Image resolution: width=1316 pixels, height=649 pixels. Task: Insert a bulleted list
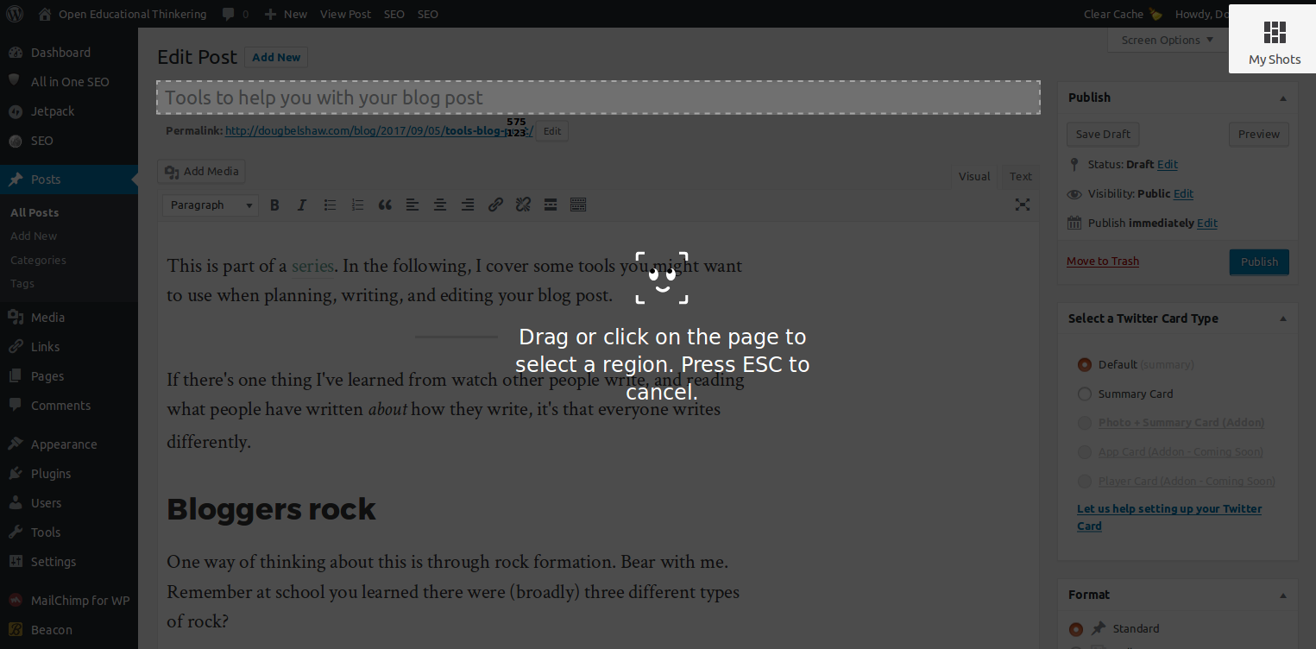[x=330, y=205]
